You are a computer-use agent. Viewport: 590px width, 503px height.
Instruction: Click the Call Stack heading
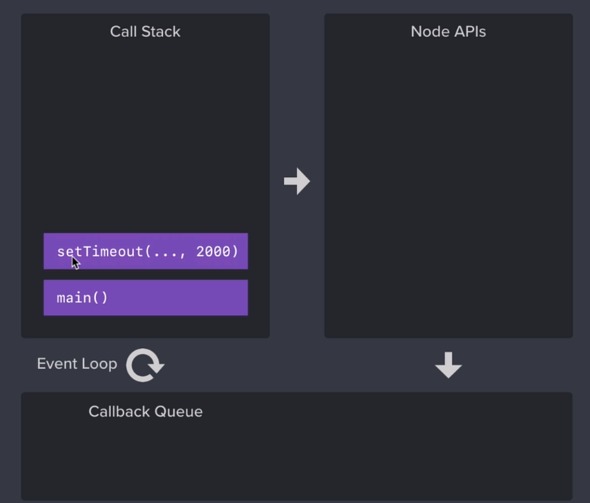(145, 32)
